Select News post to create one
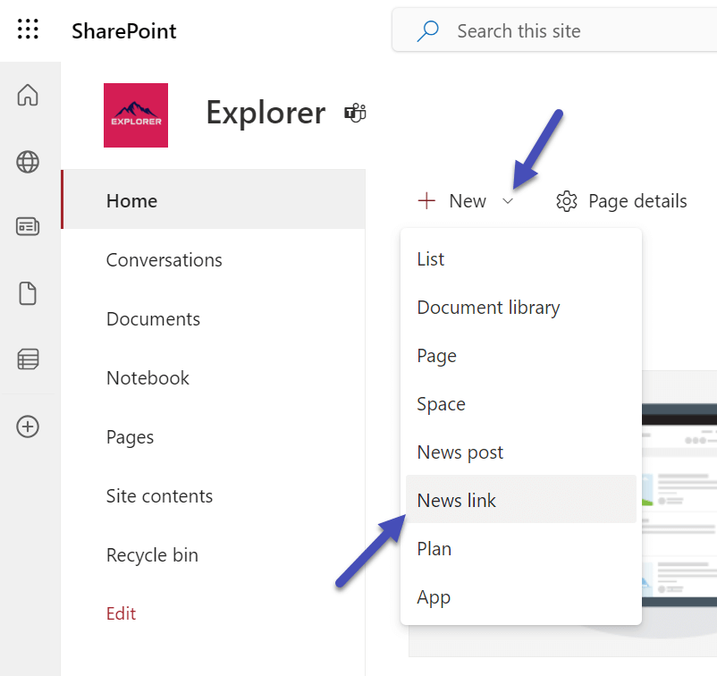The image size is (717, 676). pyautogui.click(x=460, y=452)
